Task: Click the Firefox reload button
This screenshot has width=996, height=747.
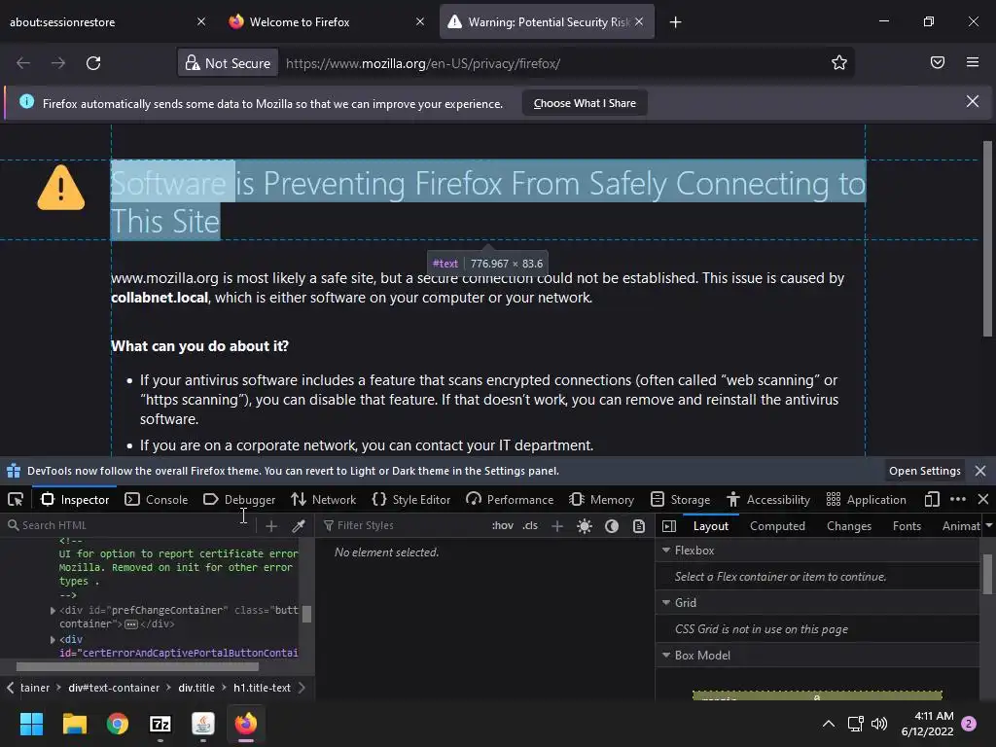Action: [x=93, y=63]
